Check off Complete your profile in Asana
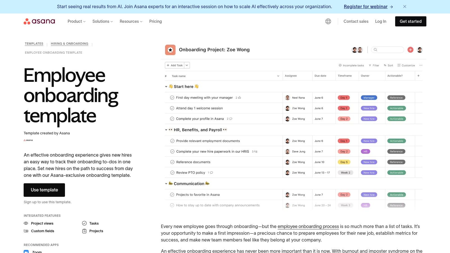Viewport: 450px width, 253px height. (x=172, y=119)
